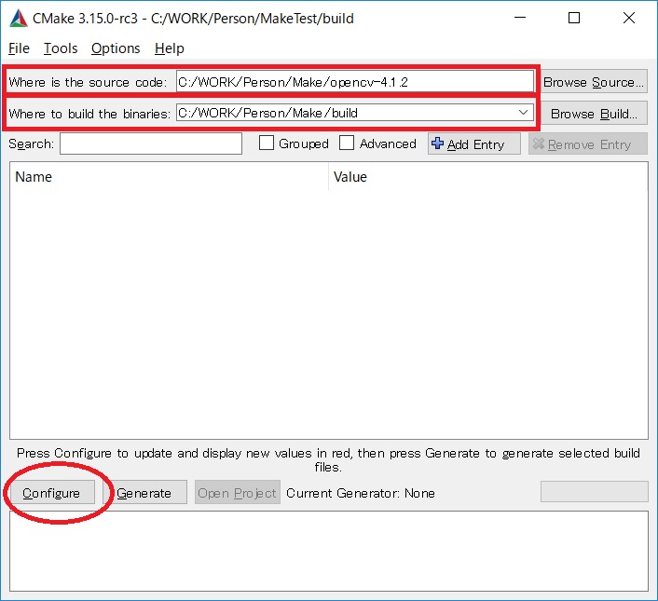
Task: Click the Configure button
Action: pyautogui.click(x=51, y=493)
